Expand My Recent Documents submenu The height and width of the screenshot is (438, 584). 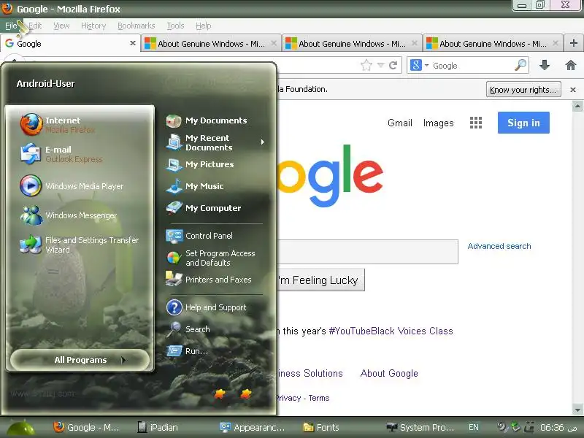click(215, 142)
